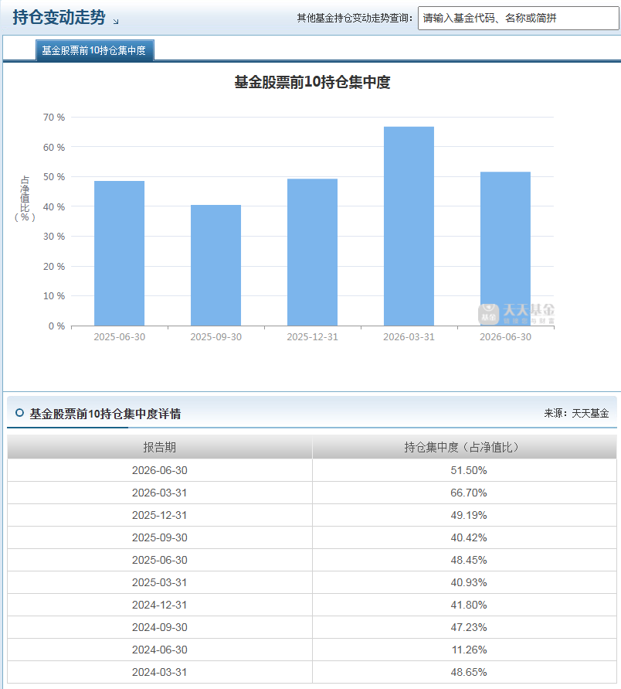621x689 pixels.
Task: Click the 11.26% value cell
Action: tap(465, 650)
